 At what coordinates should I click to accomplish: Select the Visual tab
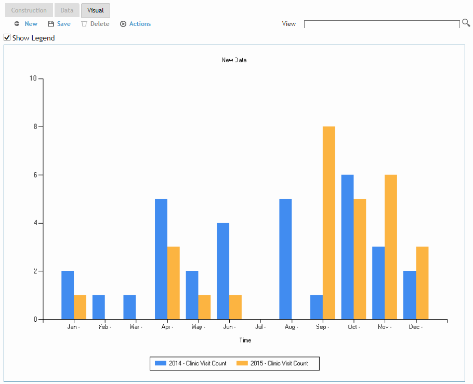click(x=95, y=10)
